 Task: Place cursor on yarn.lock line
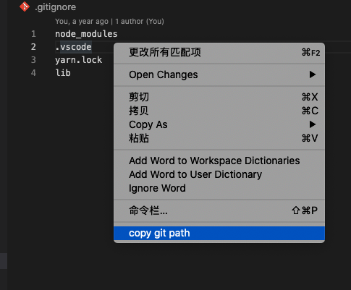[79, 60]
